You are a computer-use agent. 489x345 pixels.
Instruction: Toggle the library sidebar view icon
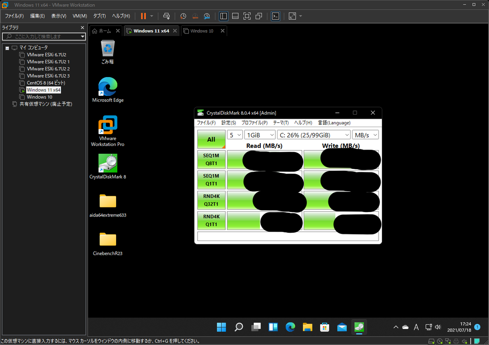(x=223, y=16)
